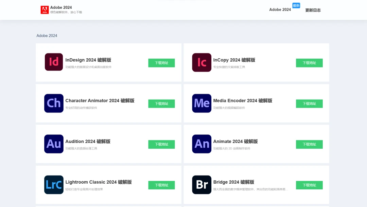Open the Animate 2024 破解版 title

pyautogui.click(x=235, y=141)
